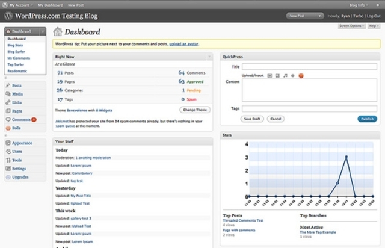Screen dimensions: 385x248
Task: Toggle the Right Now widget collapse arrow
Action: (x=209, y=57)
